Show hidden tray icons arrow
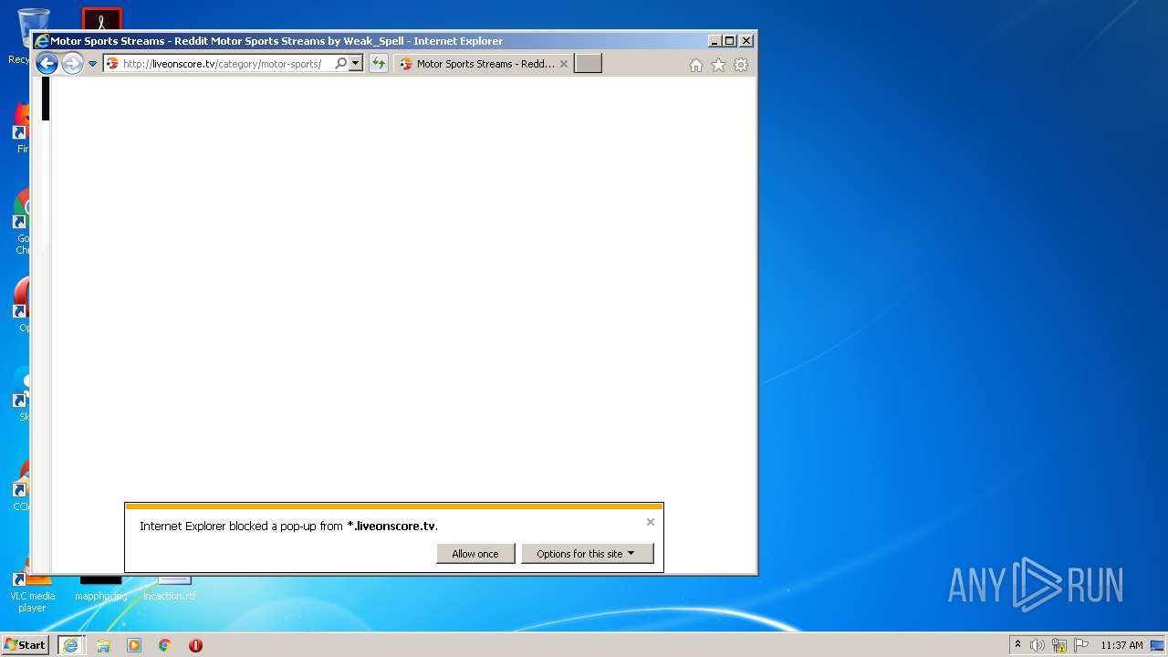This screenshot has height=657, width=1168. pyautogui.click(x=1018, y=645)
